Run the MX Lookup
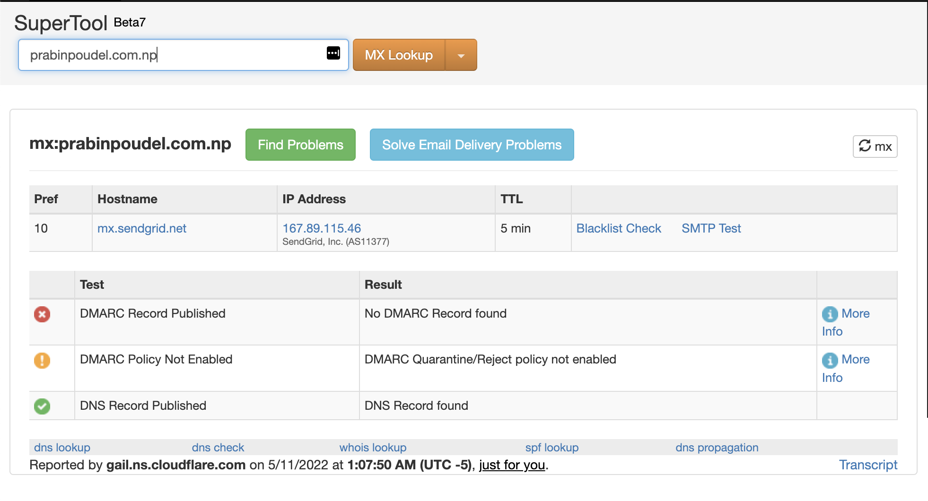928x501 pixels. click(398, 54)
